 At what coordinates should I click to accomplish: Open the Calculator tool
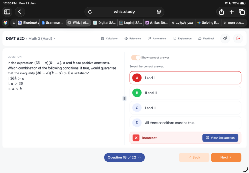tap(109, 39)
